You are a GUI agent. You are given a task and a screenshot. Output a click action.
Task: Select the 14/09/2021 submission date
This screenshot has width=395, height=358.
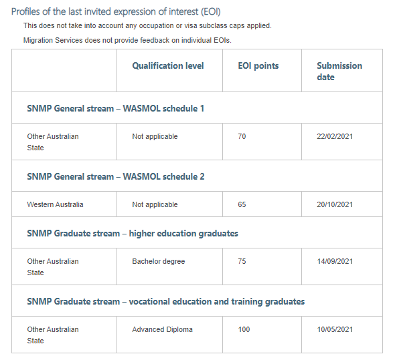335,261
